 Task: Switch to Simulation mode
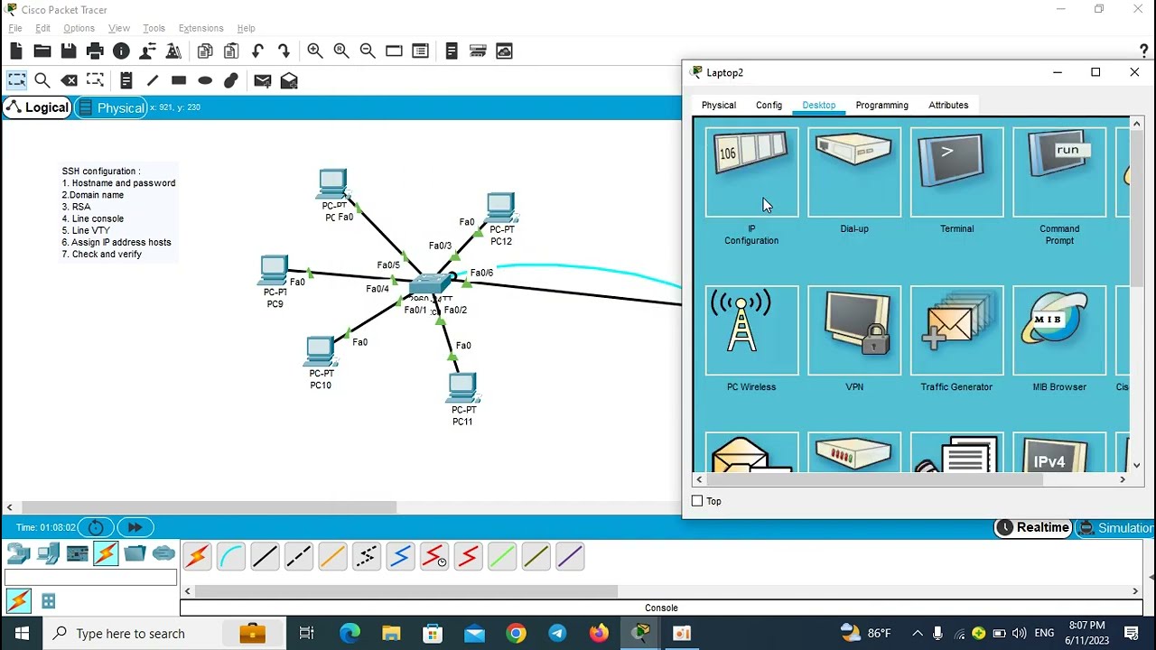click(x=1115, y=528)
